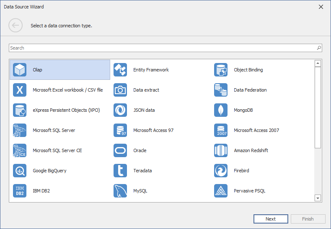Select Oracle text
Image resolution: width=331 pixels, height=229 pixels.
point(140,150)
